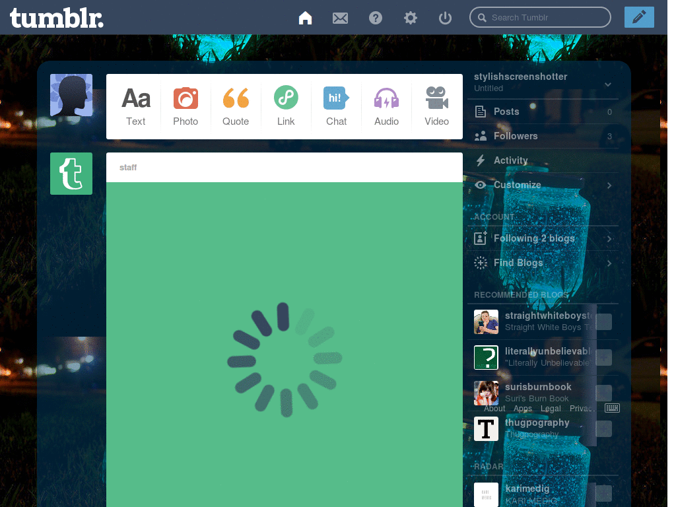Image resolution: width=676 pixels, height=507 pixels.
Task: Open the thugpography recommended blog
Action: [x=537, y=422]
